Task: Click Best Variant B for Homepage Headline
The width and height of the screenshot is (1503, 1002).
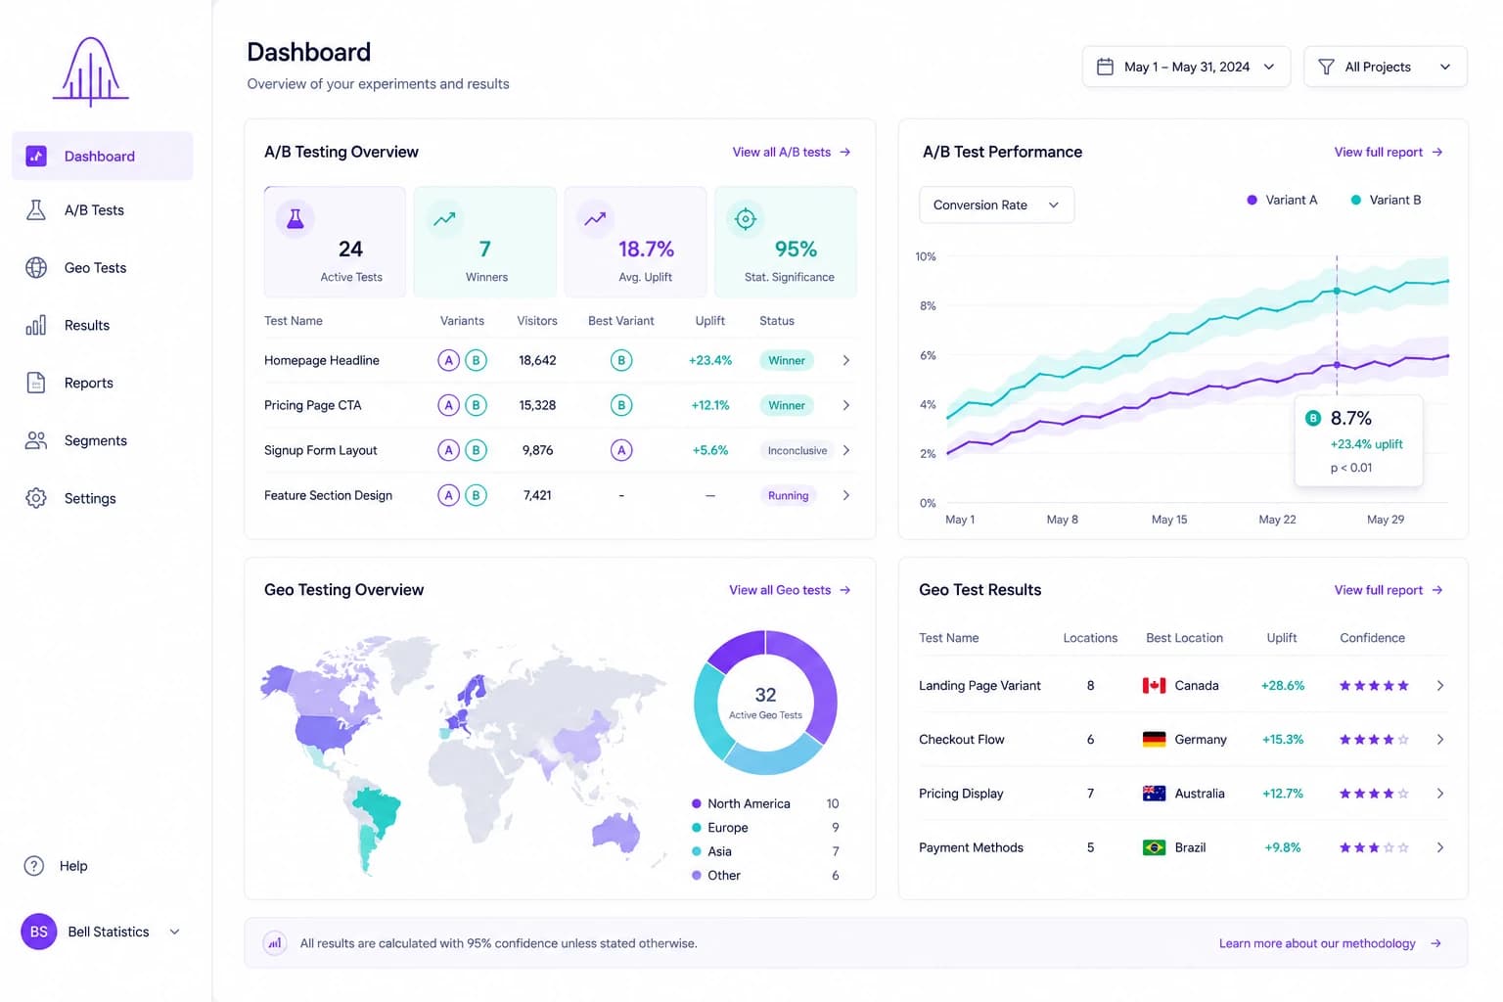Action: click(621, 360)
